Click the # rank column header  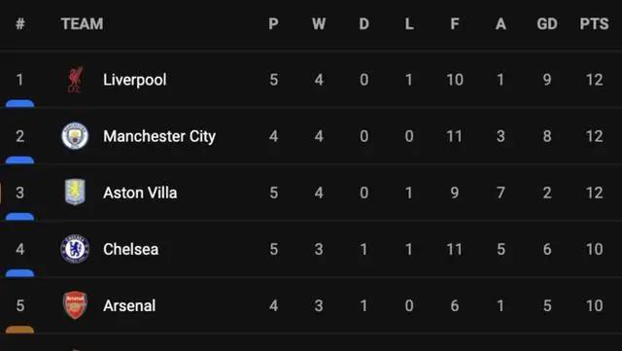click(20, 24)
